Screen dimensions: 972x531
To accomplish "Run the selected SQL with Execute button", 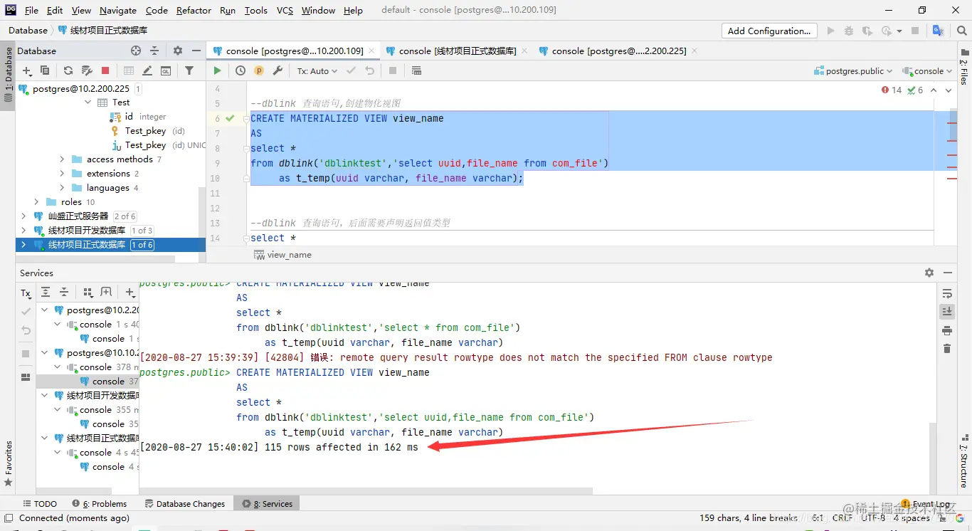I will click(217, 70).
